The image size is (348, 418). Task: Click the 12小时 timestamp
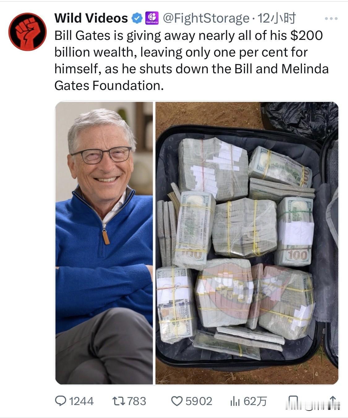pos(277,19)
